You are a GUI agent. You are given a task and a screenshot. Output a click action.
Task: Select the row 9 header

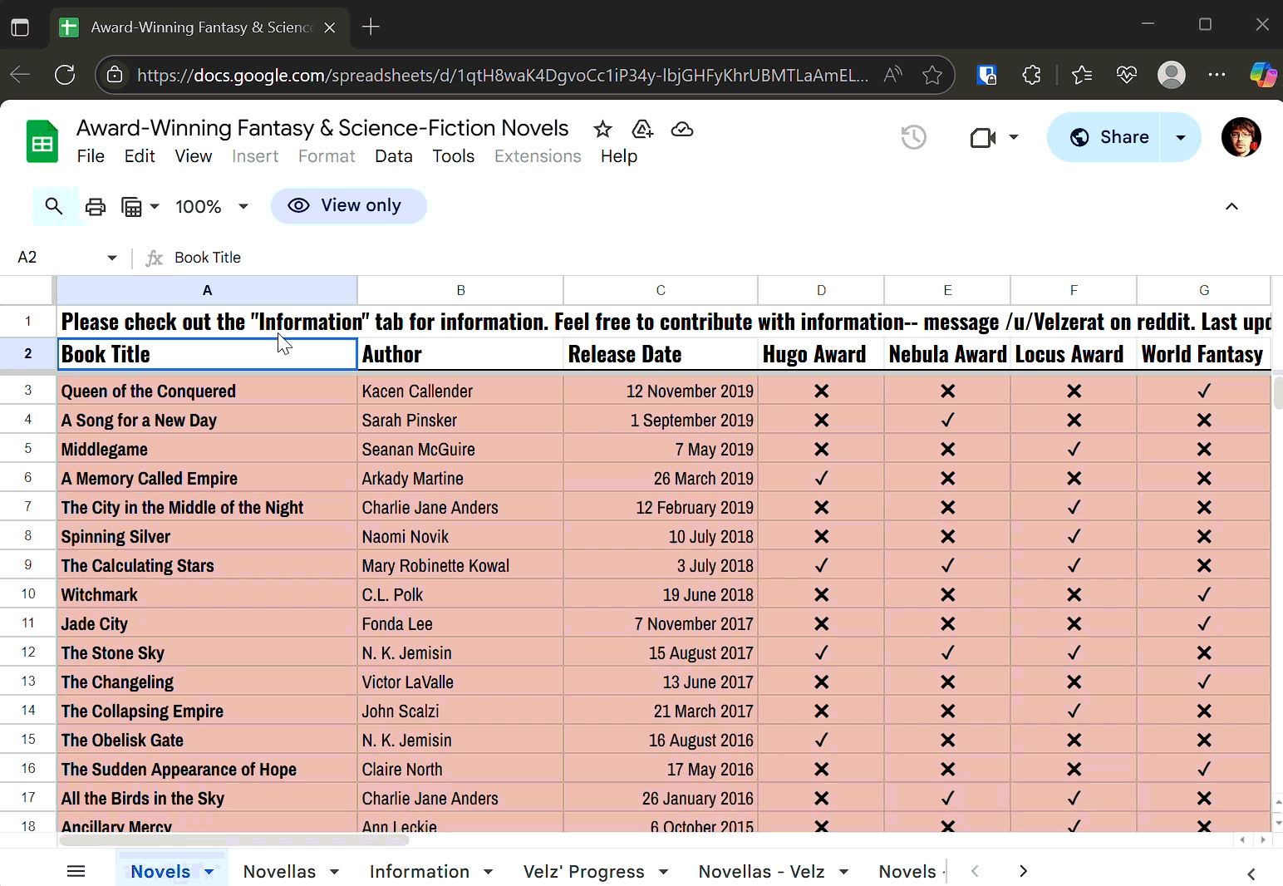(x=28, y=565)
